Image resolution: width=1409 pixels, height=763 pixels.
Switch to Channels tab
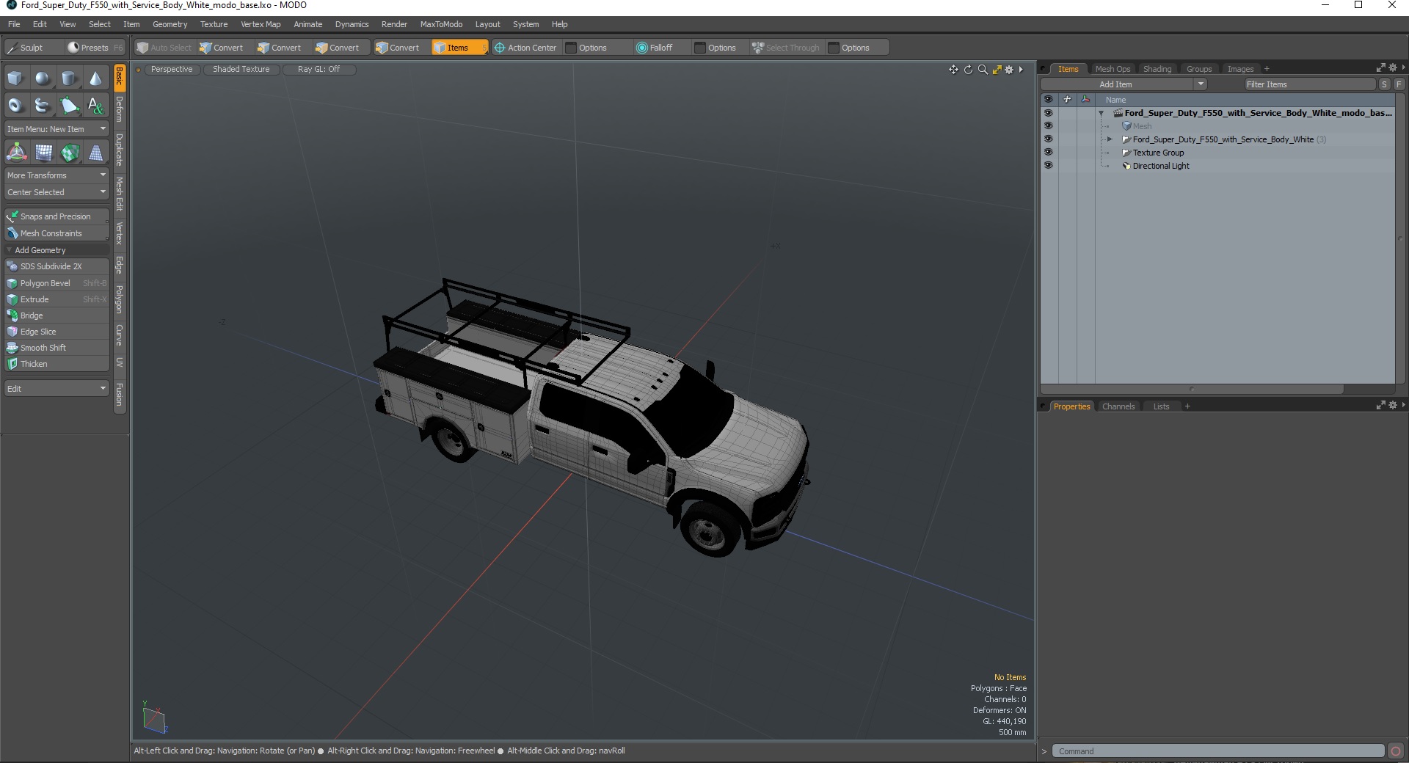(1118, 406)
